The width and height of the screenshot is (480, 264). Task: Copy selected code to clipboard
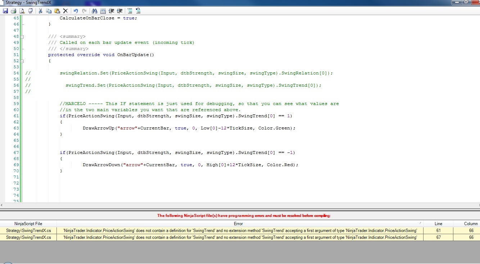[49, 11]
